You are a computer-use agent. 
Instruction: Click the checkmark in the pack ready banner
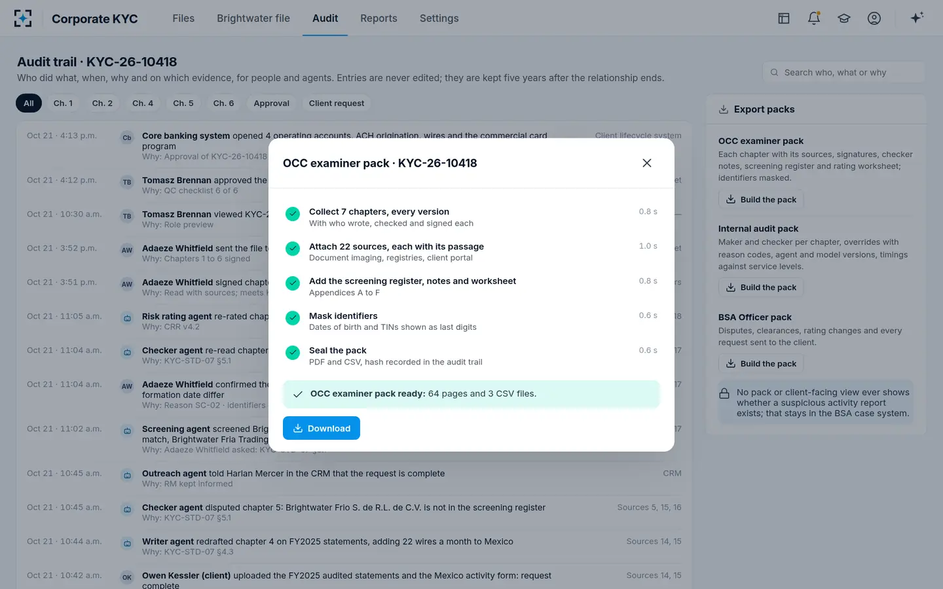[298, 394]
